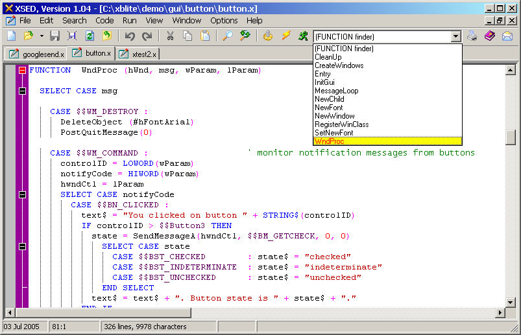Choose NewFont in the function list
This screenshot has width=521, height=335.
[387, 108]
